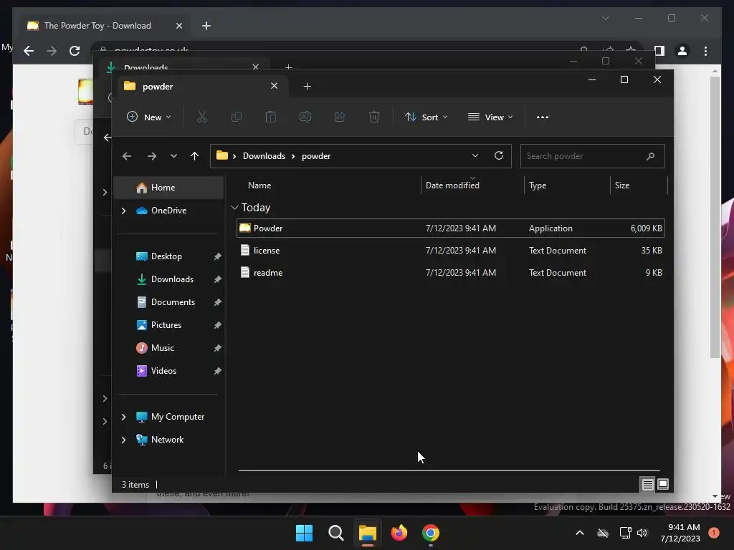Open Documents in navigation pane

tap(173, 302)
